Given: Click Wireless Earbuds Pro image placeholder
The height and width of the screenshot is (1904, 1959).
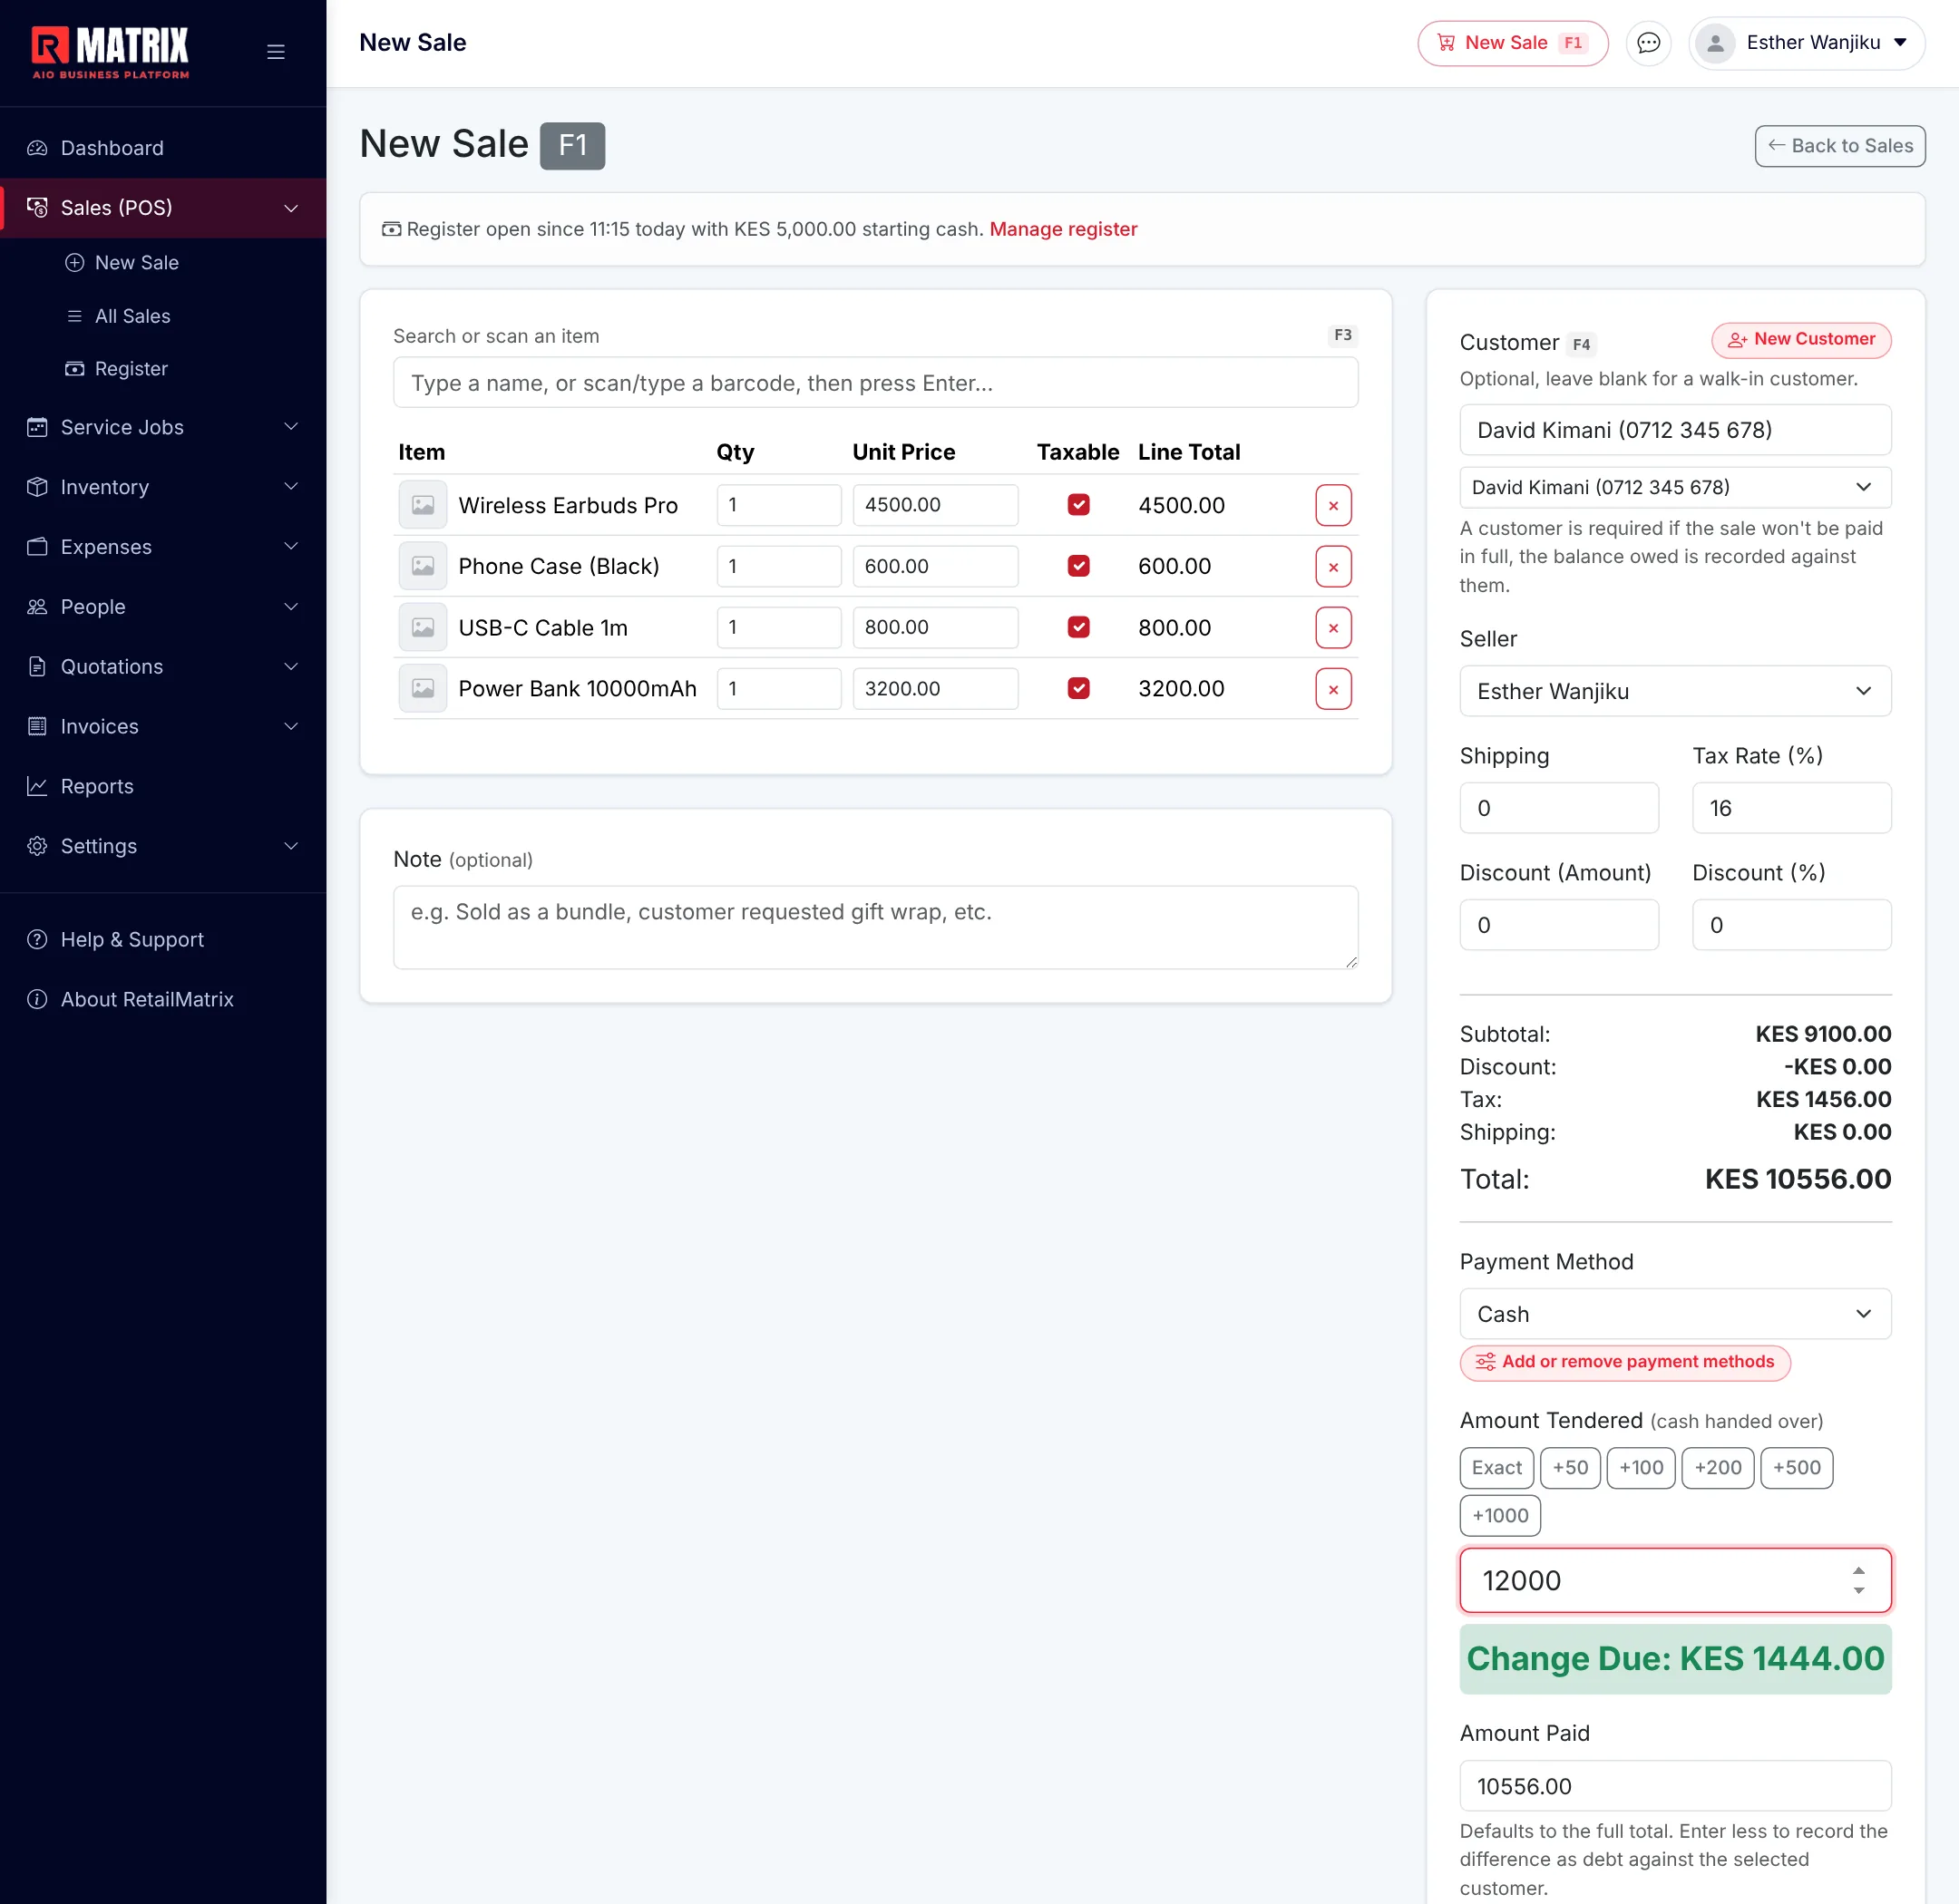Looking at the screenshot, I should pyautogui.click(x=424, y=505).
